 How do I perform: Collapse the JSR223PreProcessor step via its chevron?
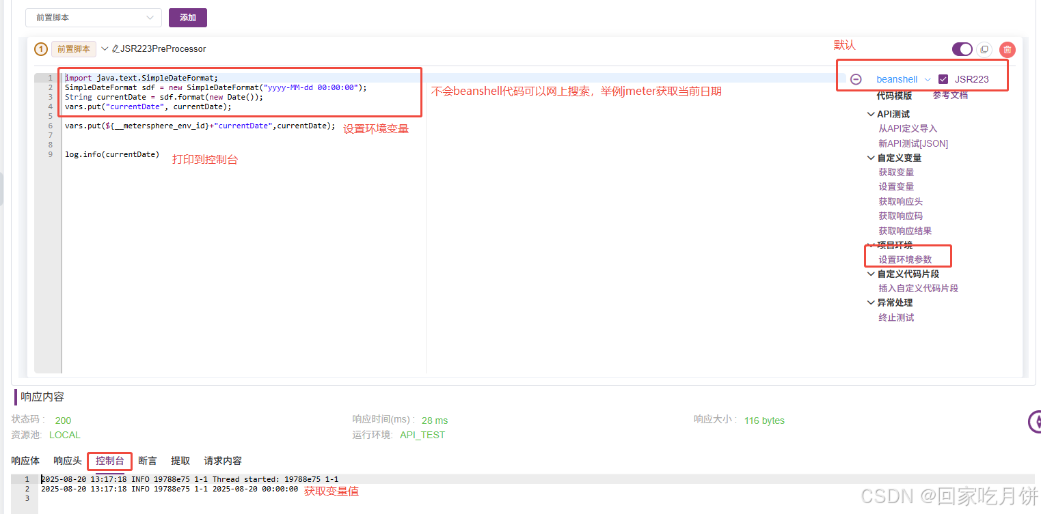104,48
